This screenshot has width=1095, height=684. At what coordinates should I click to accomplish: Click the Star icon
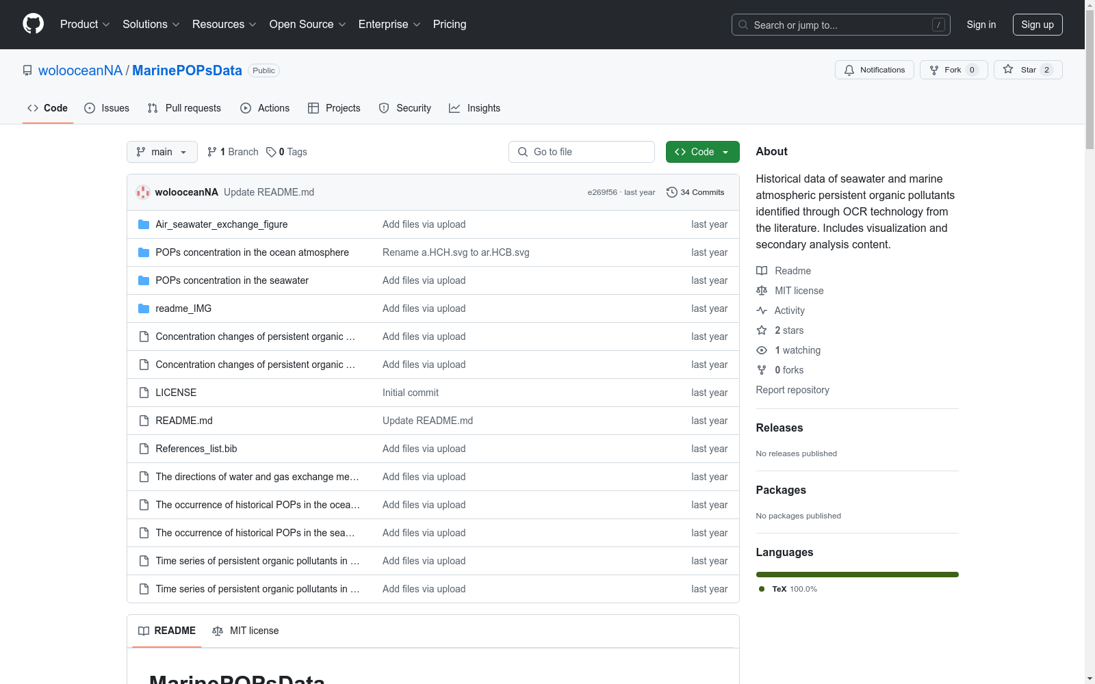[x=1008, y=69]
